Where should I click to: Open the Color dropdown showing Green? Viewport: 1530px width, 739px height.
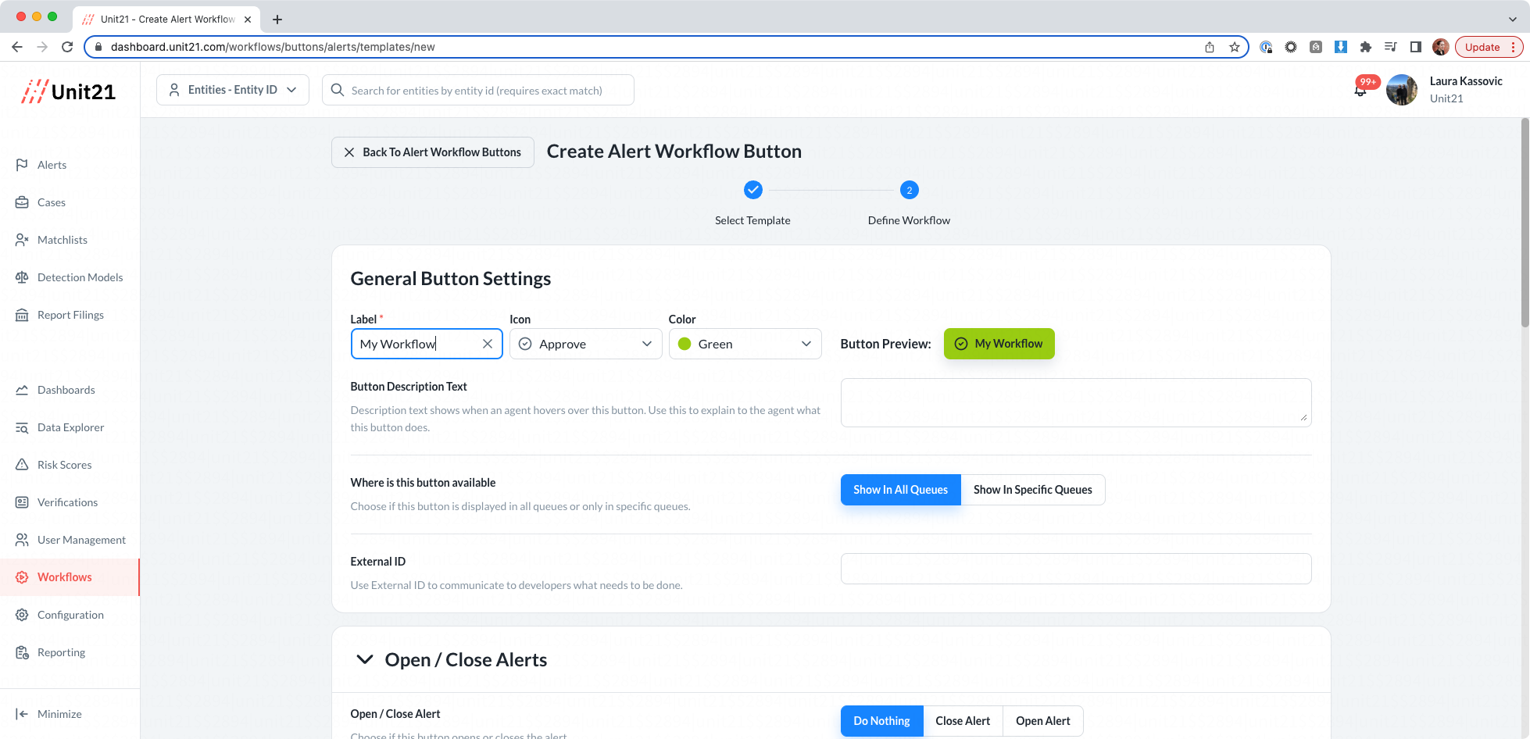pyautogui.click(x=745, y=344)
